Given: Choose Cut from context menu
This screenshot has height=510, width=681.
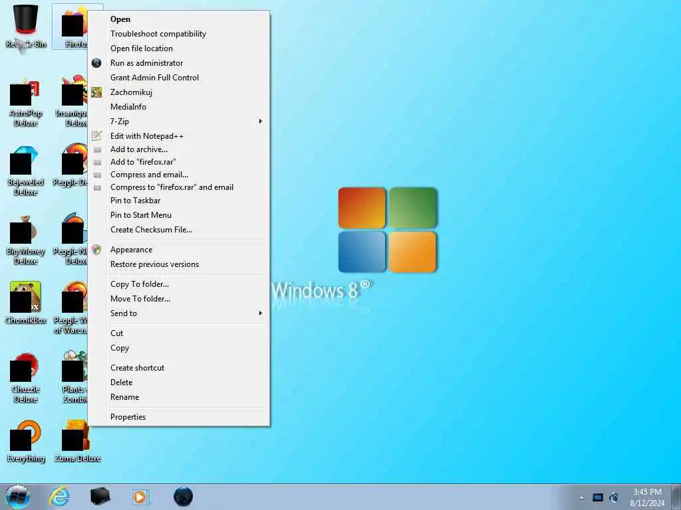Looking at the screenshot, I should [179, 333].
